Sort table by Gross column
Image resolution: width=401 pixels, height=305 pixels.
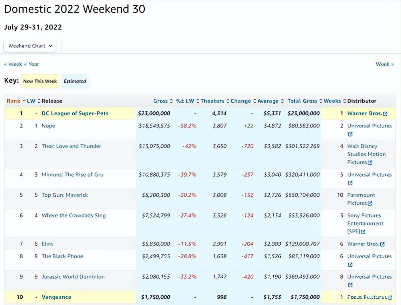[x=160, y=101]
